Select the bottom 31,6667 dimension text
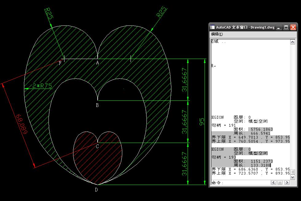The width and height of the screenshot is (301, 201). 184,164
